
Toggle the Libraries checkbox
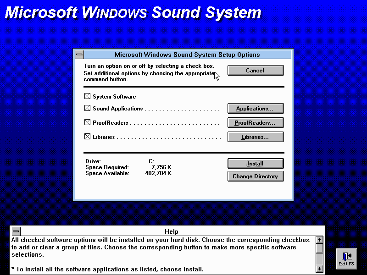(87, 137)
